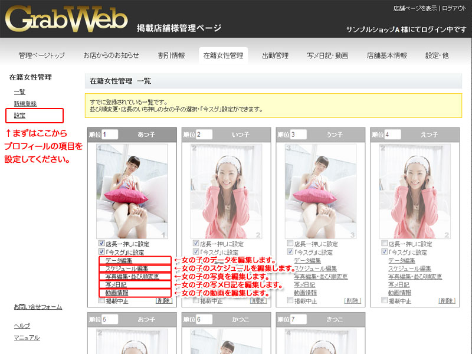Image resolution: width=472 pixels, height=354 pixels.
Task: Click いつ子's profile photo
Action: (x=227, y=191)
